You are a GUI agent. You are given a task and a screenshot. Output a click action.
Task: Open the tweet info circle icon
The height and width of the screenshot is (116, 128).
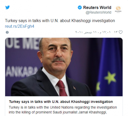click(x=7, y=32)
